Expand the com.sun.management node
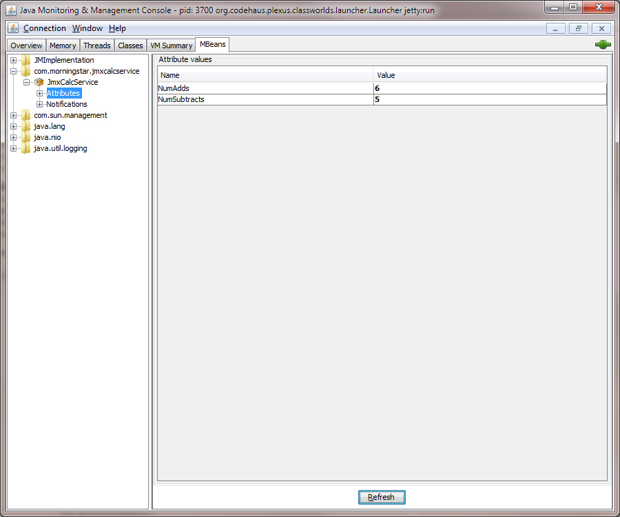Screen dimensions: 620x517 [14, 116]
